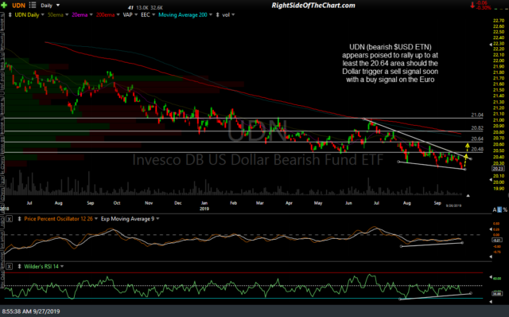Toggle the L logarithmic scale button
The width and height of the screenshot is (509, 317).
point(499,209)
